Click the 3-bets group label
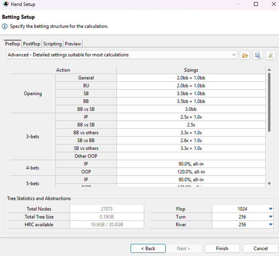 (33, 136)
